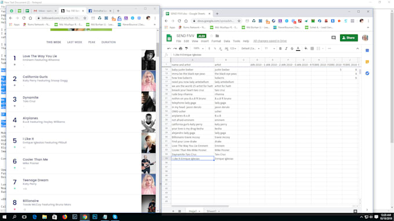Click the All changes saved in Drive link
Image resolution: width=394 pixels, height=221 pixels.
tap(270, 41)
